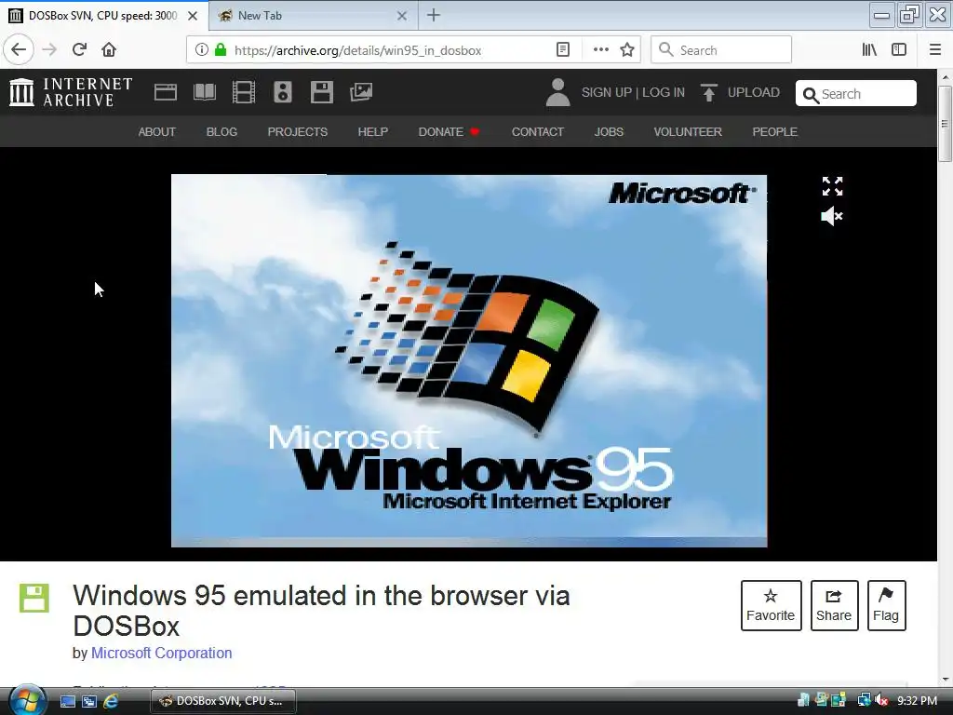
Task: Launch Internet Explorer from quick launch
Action: (x=111, y=701)
